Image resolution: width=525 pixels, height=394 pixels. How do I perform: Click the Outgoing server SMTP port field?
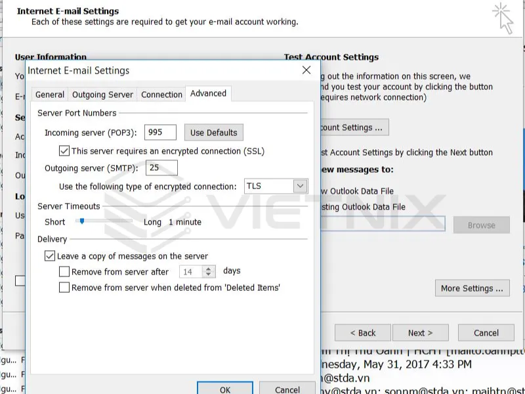pyautogui.click(x=161, y=167)
